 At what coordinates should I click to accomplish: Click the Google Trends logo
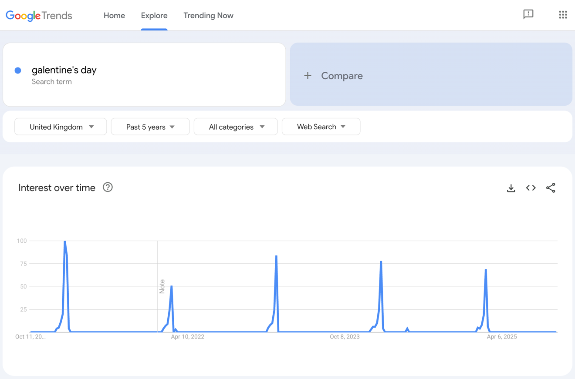pos(38,16)
